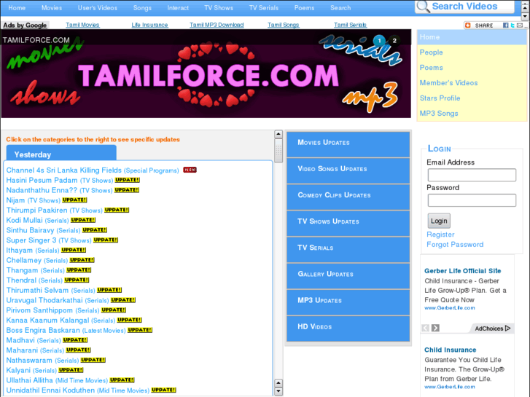Open the Poems top menu item

tap(304, 8)
